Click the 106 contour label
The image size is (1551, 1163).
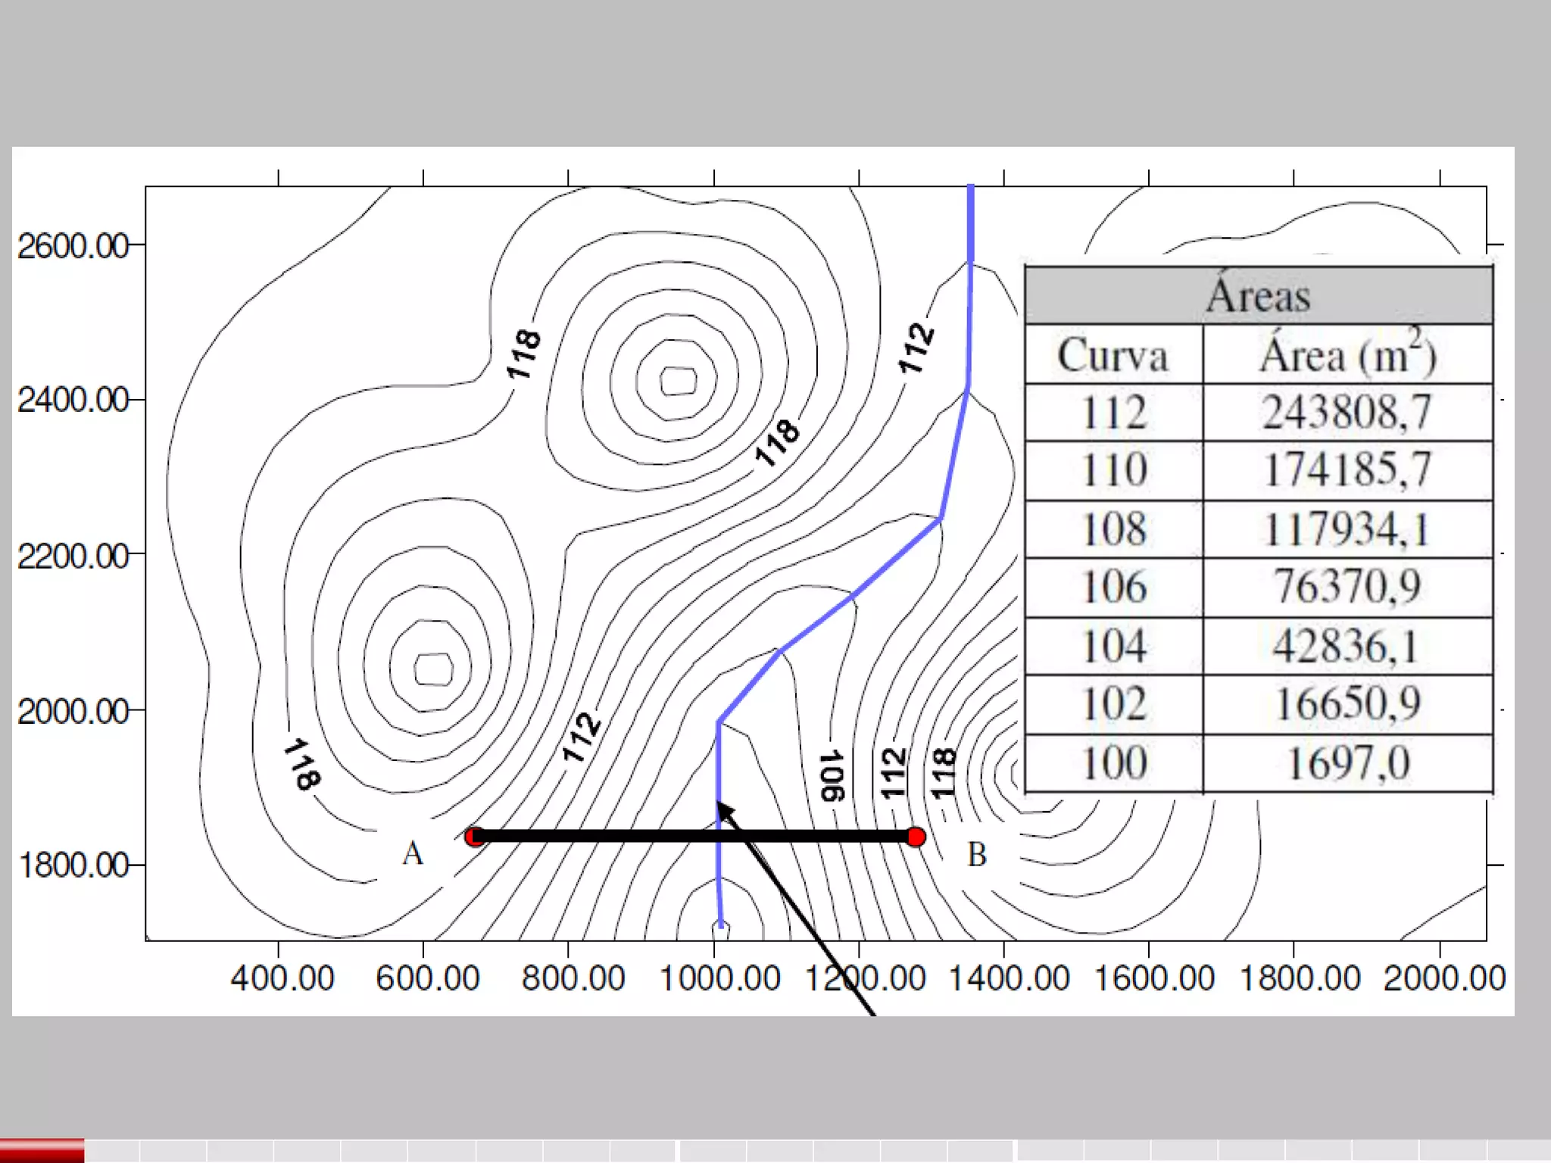tap(832, 775)
